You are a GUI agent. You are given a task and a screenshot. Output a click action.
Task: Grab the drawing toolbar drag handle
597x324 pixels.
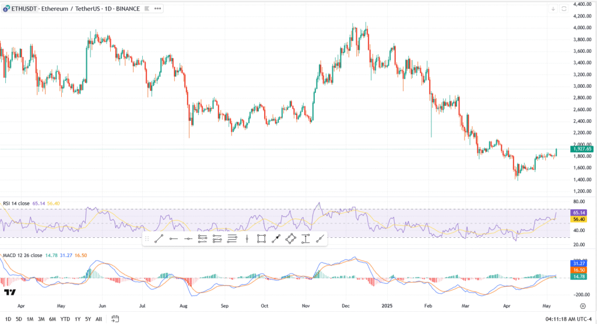coord(147,238)
